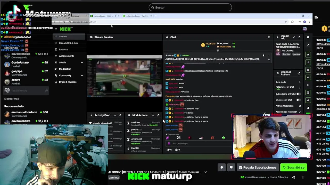Screen dimensions: 330x185
Task: Mute the matuurp Stream browser tab
Action: [x=115, y=16]
